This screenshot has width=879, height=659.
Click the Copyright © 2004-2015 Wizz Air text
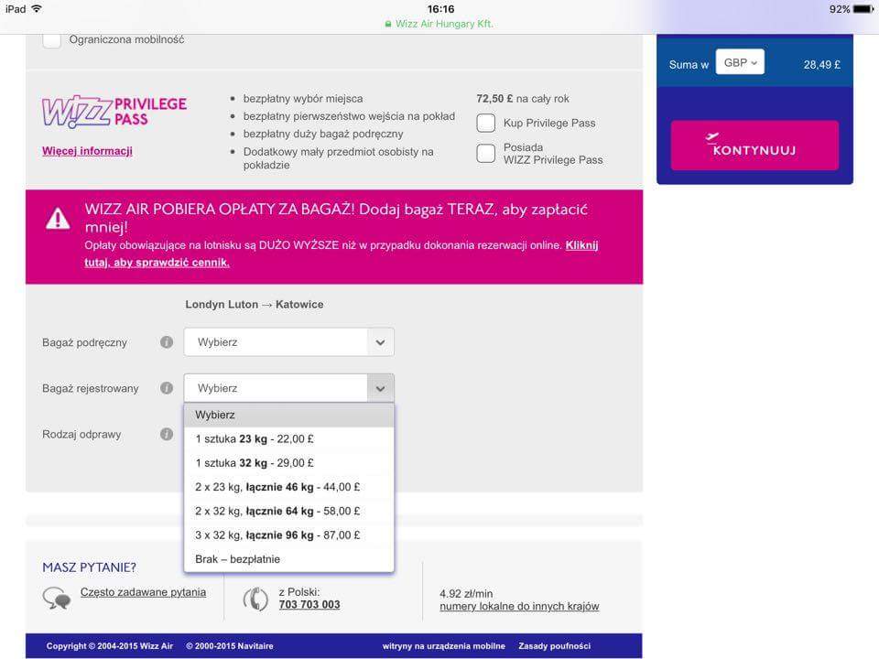point(110,646)
